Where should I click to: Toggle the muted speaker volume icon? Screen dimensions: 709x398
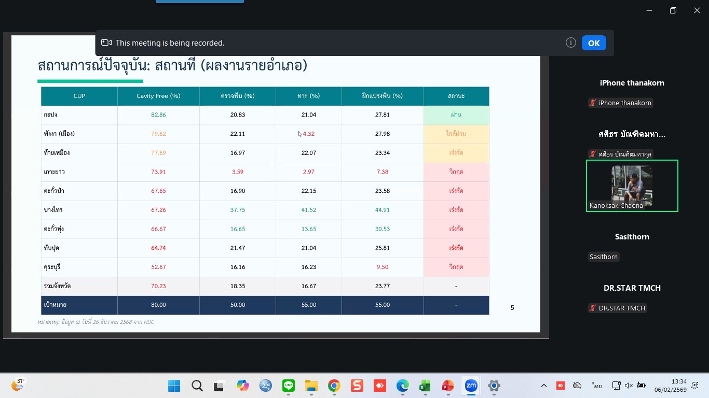click(x=629, y=386)
